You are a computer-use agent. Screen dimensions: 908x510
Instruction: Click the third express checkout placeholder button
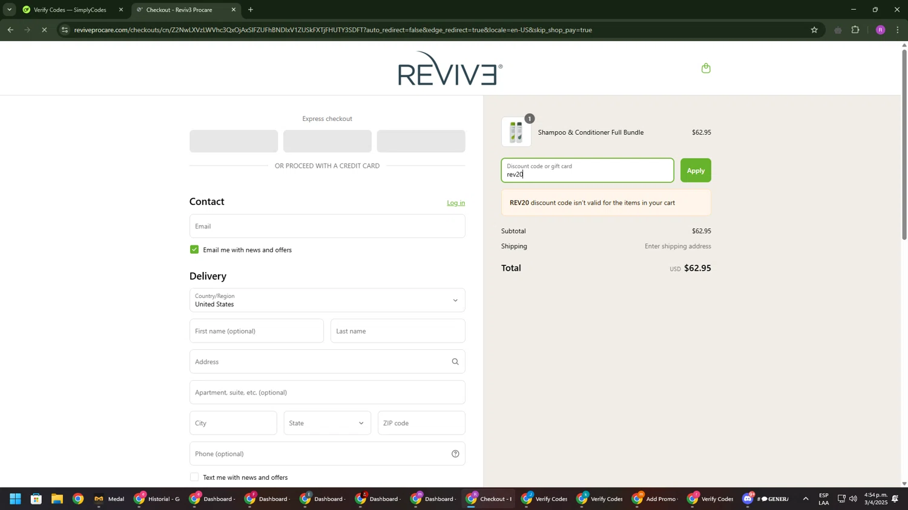pos(421,141)
